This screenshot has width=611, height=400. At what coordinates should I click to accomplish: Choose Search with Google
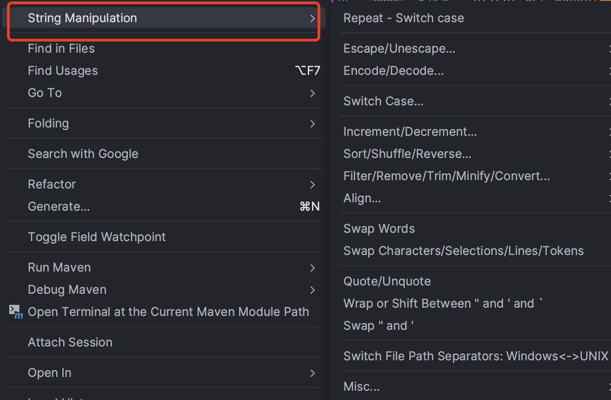[164, 154]
